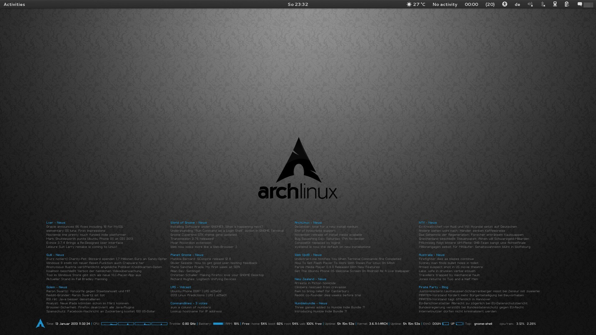Open the disabled Bluetooth indicator
Viewport: 596px width, 335px height.
543,4
